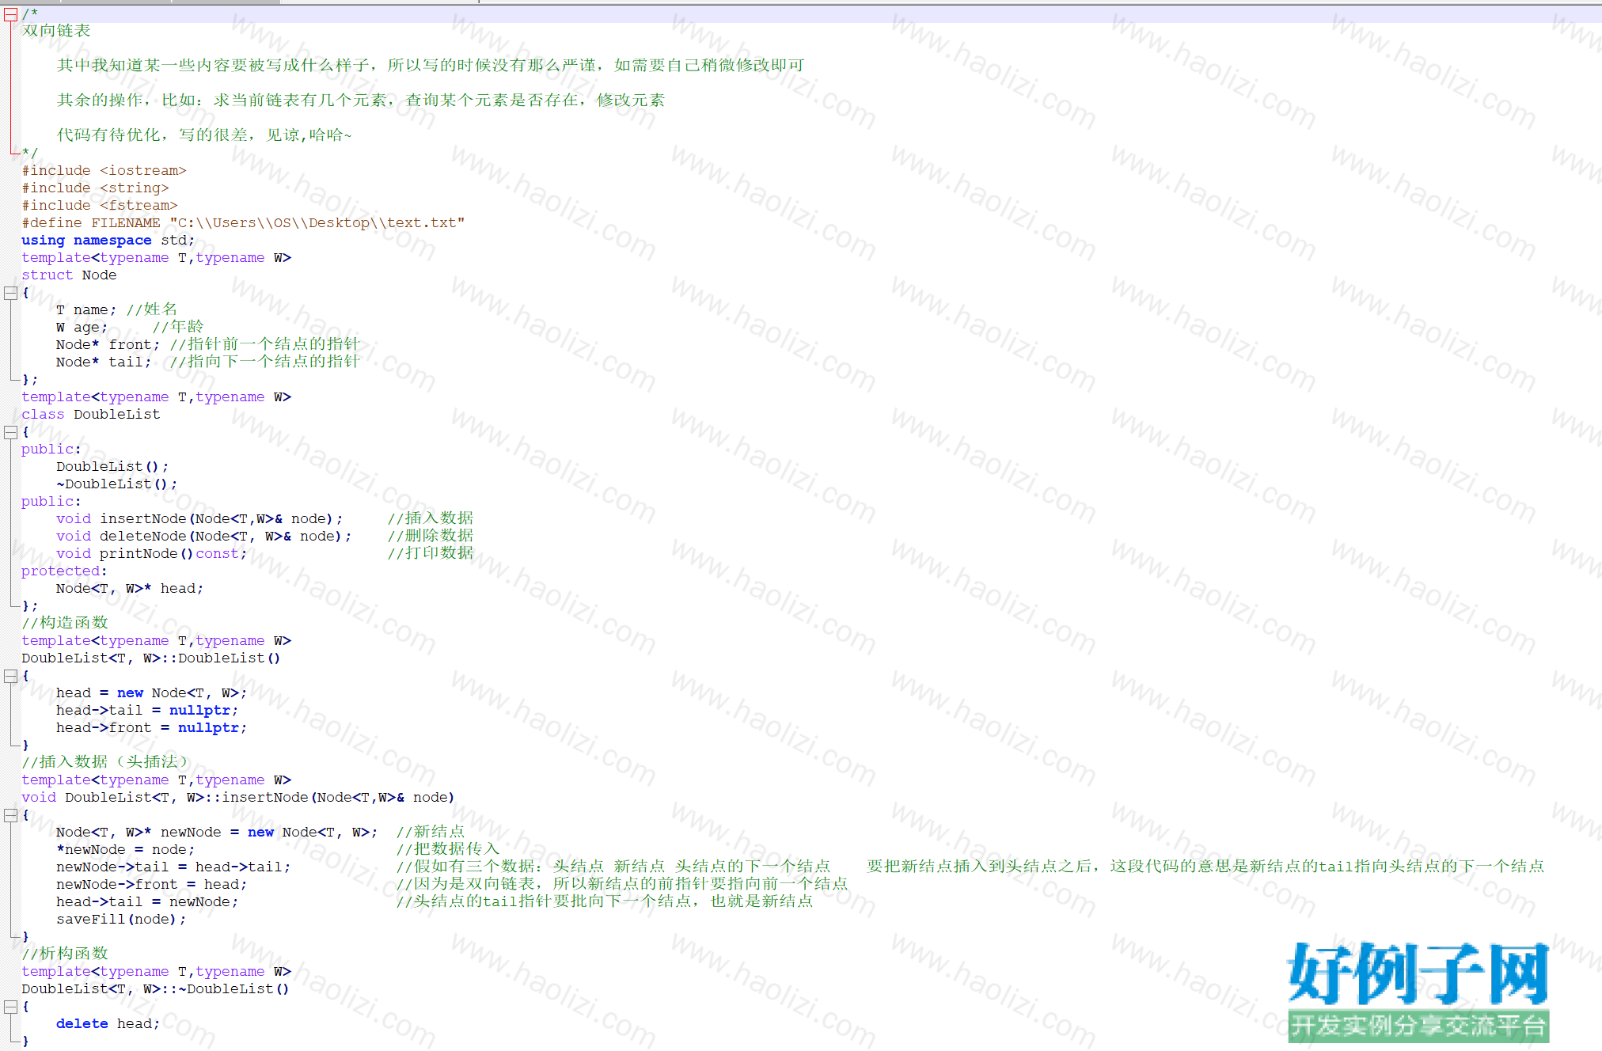Click the 'struct Node' declaration line

pos(69,275)
